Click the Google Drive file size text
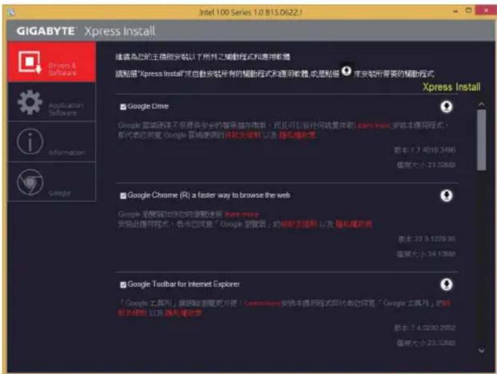The image size is (497, 374). coord(426,165)
